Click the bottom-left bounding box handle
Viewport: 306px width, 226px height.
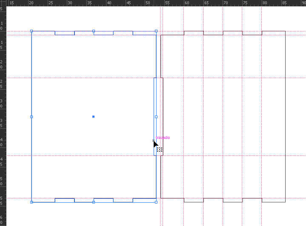point(31,202)
